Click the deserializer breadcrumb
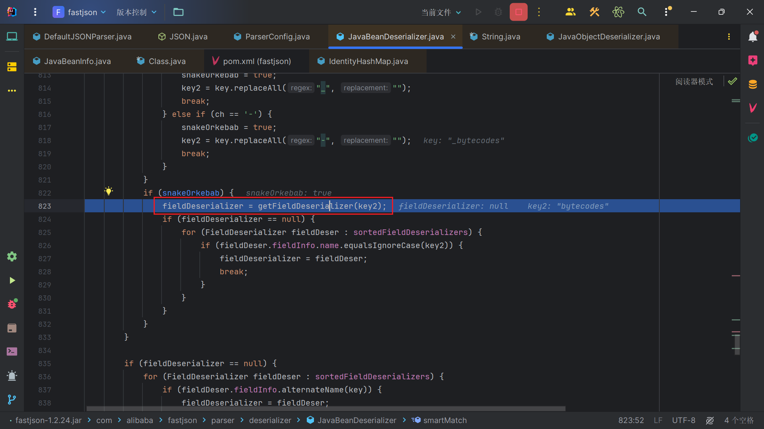Image resolution: width=764 pixels, height=429 pixels. point(270,420)
